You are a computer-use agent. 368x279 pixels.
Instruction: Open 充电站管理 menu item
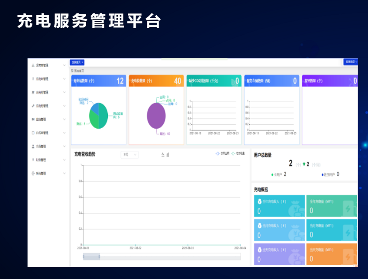(49, 79)
